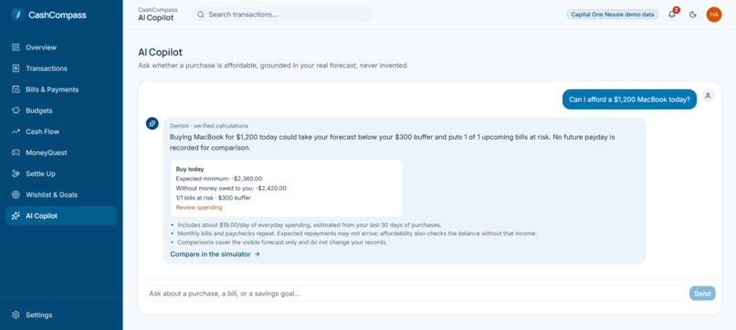This screenshot has width=736, height=330.
Task: Go to Transactions in sidebar
Action: (61, 68)
